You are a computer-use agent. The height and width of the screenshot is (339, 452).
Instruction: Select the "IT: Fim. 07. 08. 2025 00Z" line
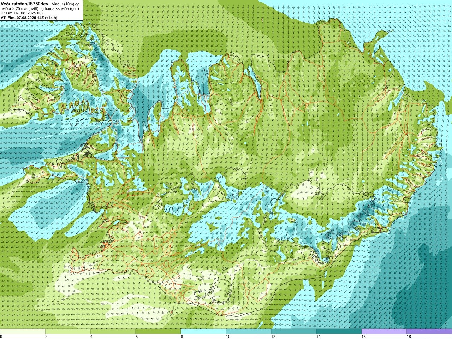coord(22,13)
